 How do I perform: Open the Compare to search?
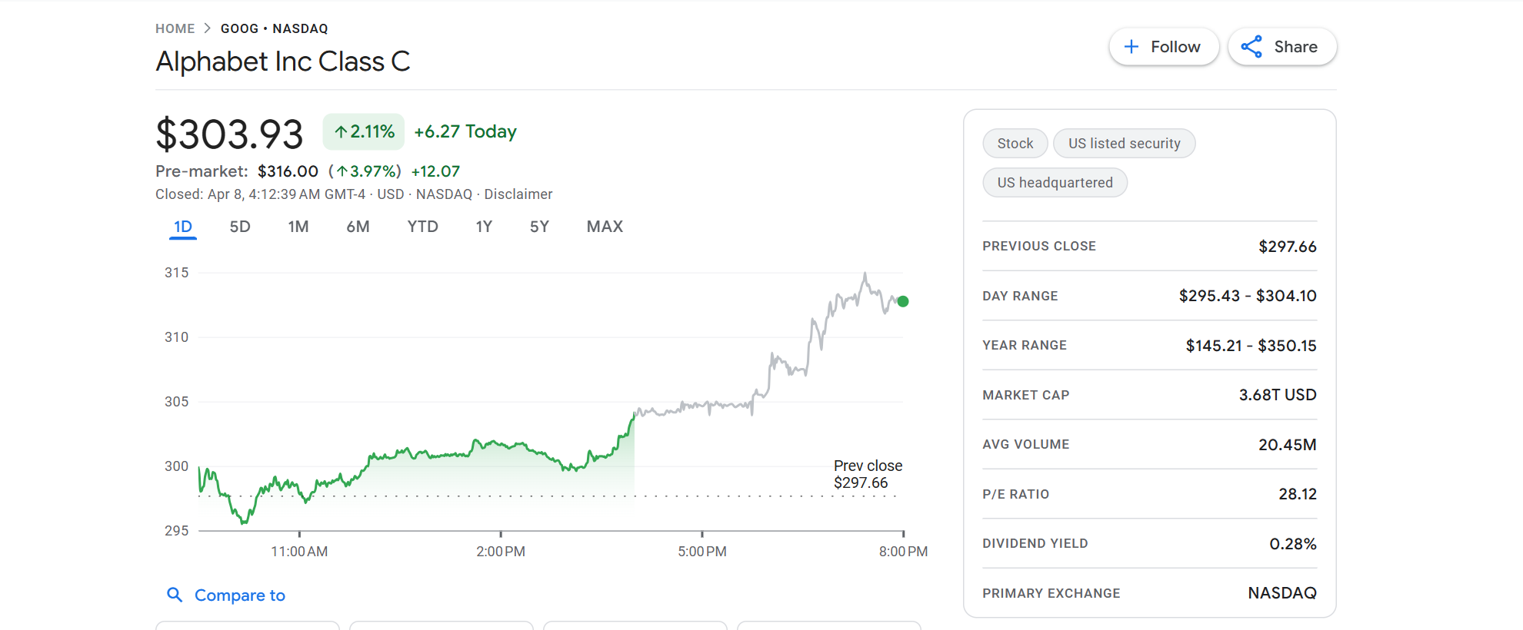click(x=226, y=595)
